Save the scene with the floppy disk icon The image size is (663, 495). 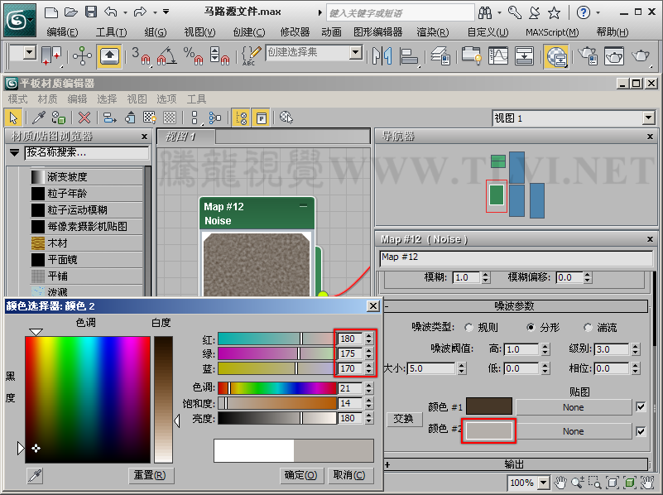[91, 12]
